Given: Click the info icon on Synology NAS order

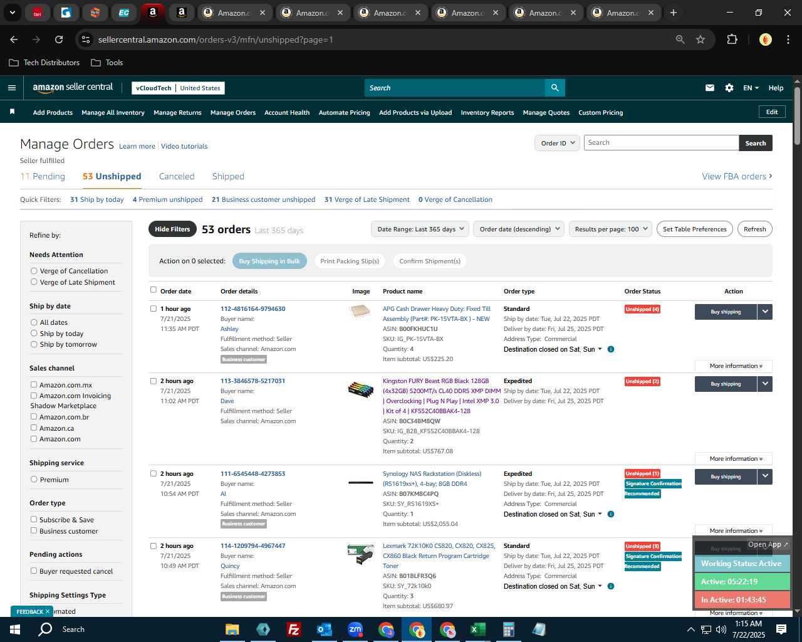Looking at the screenshot, I should 611,514.
